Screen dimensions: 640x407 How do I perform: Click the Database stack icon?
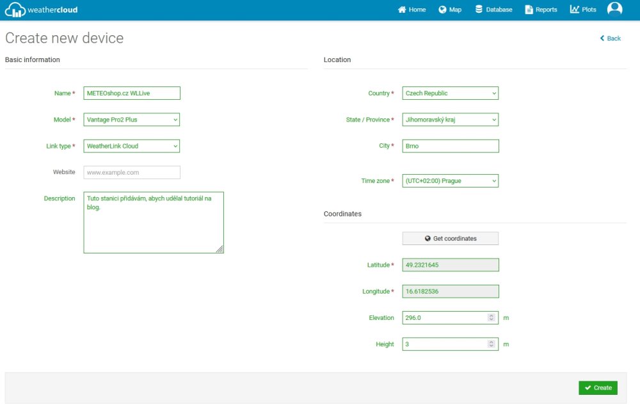point(479,10)
